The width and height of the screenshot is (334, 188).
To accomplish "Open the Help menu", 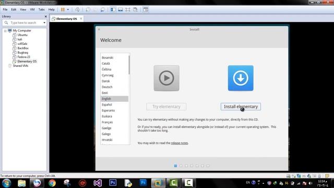I will pos(51,9).
